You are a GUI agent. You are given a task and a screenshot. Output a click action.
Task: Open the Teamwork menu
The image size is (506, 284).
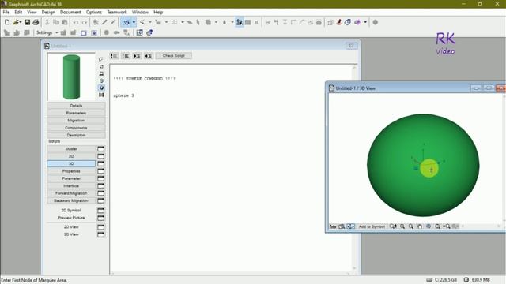coord(117,12)
